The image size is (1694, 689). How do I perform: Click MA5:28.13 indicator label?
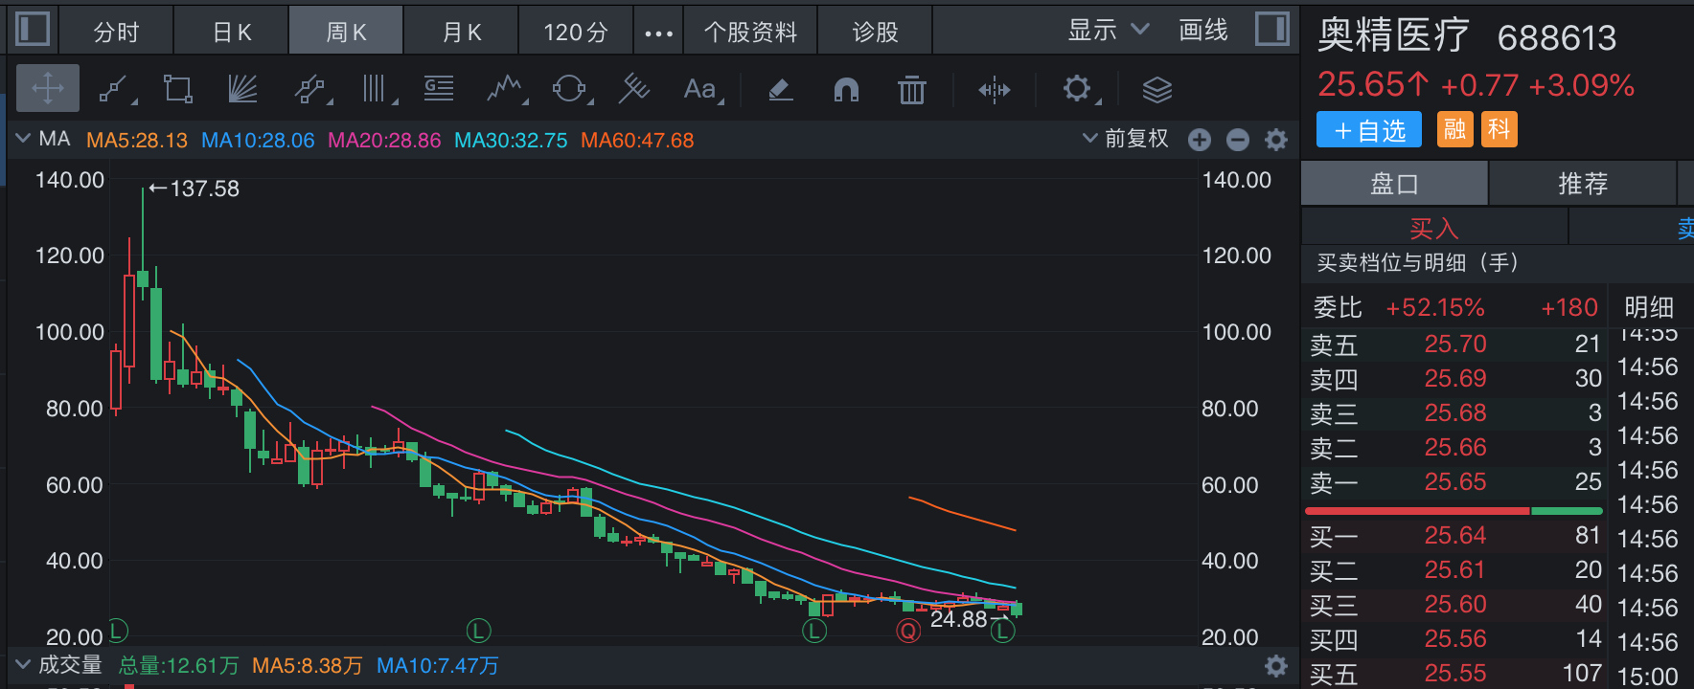click(x=137, y=141)
